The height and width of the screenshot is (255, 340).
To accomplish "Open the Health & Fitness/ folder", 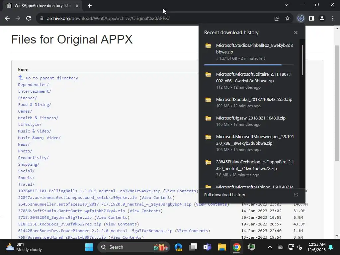I will [x=38, y=118].
